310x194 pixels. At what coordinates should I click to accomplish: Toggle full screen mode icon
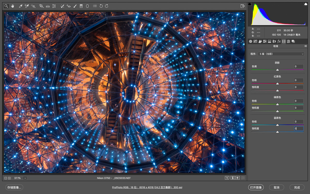click(242, 6)
